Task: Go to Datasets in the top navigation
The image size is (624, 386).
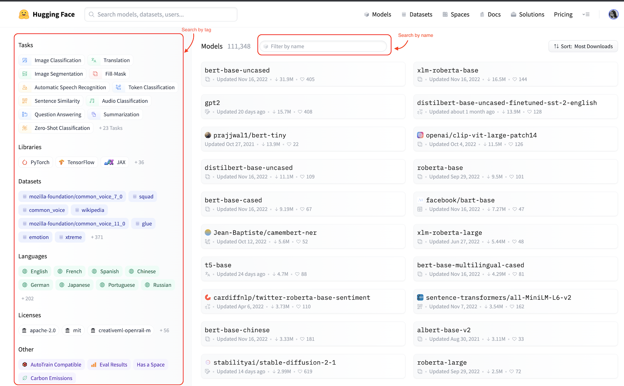Action: [417, 14]
